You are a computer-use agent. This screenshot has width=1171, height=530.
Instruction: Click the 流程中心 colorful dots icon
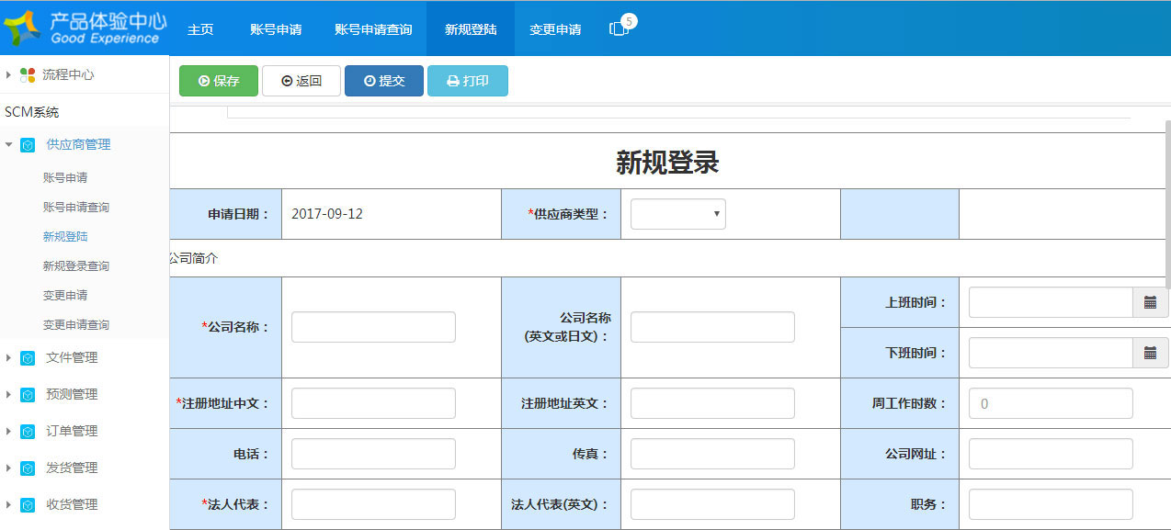(28, 74)
